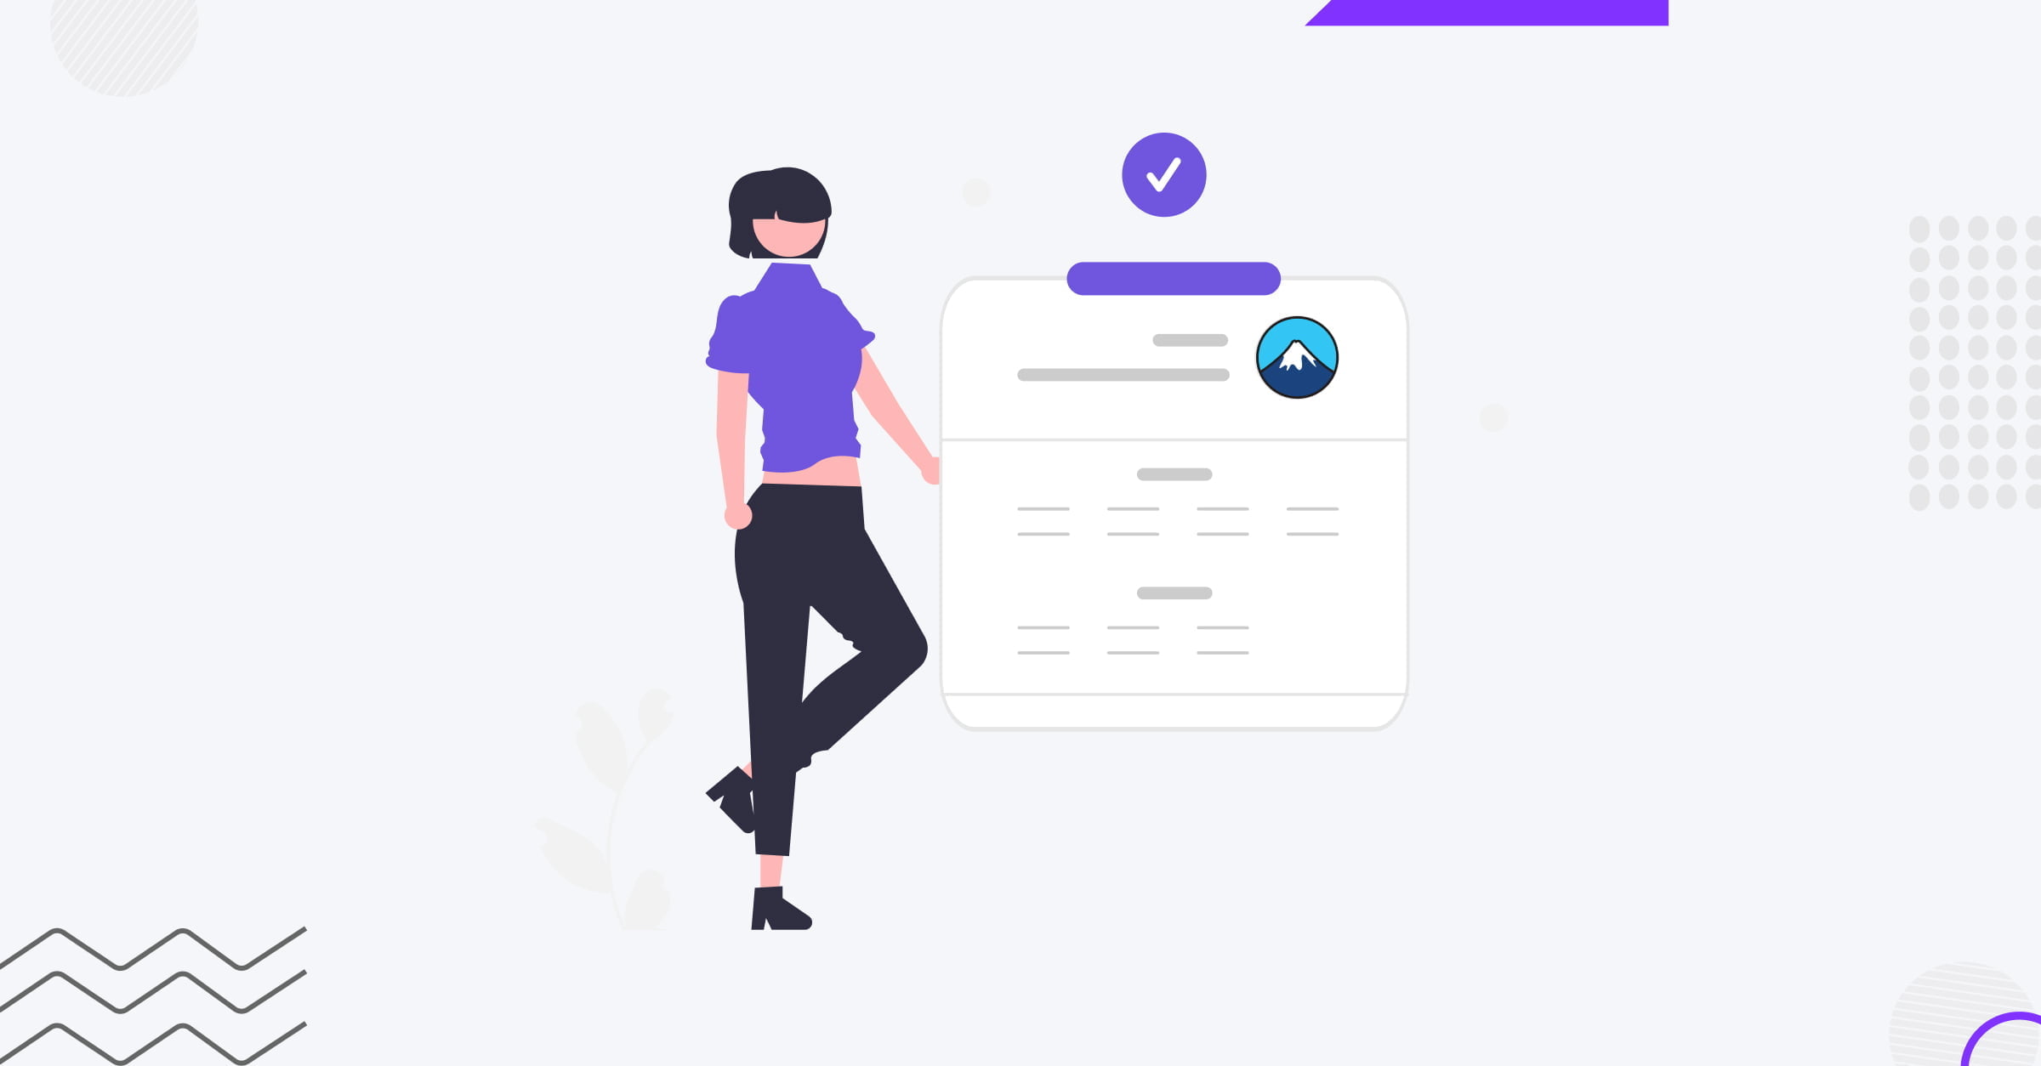The height and width of the screenshot is (1066, 2041).
Task: Click the purple header bar element
Action: (1173, 278)
